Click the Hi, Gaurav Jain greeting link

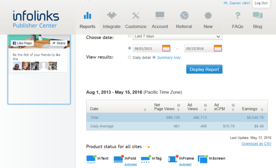(237, 3)
